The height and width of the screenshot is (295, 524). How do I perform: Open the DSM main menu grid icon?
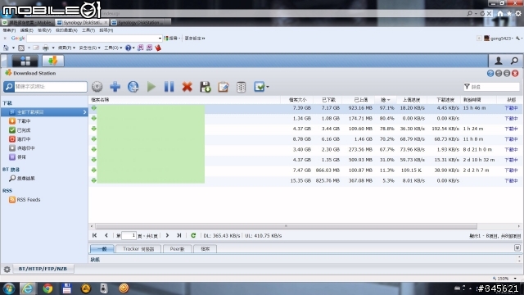(25, 61)
